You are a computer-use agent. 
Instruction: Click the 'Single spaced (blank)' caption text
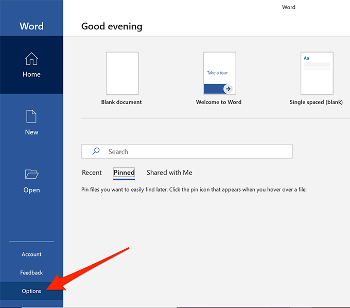click(316, 102)
